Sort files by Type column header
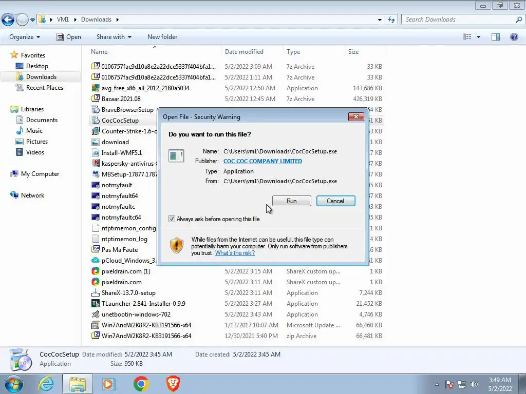Image resolution: width=526 pixels, height=394 pixels. pyautogui.click(x=293, y=52)
